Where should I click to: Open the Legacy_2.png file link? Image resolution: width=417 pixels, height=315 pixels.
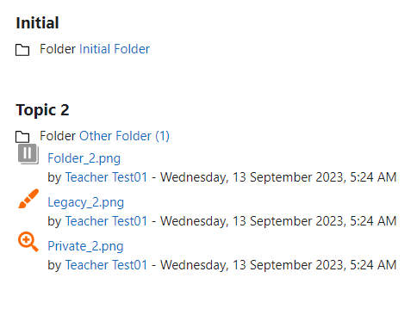85,202
